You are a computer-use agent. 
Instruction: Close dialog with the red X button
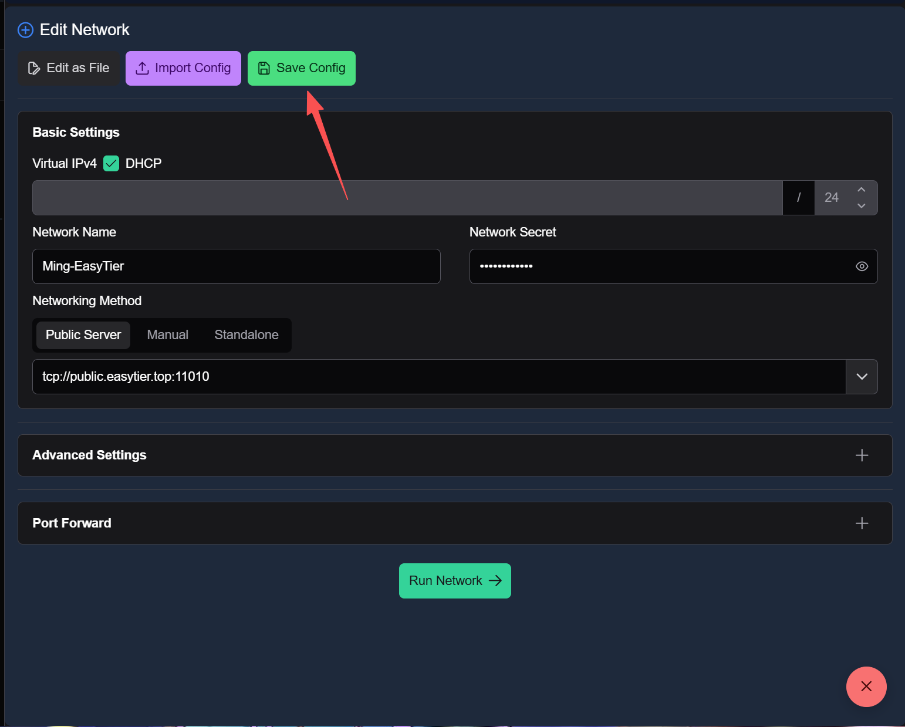866,687
